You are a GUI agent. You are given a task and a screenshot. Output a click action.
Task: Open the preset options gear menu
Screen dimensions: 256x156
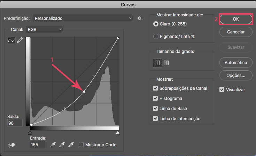click(140, 18)
